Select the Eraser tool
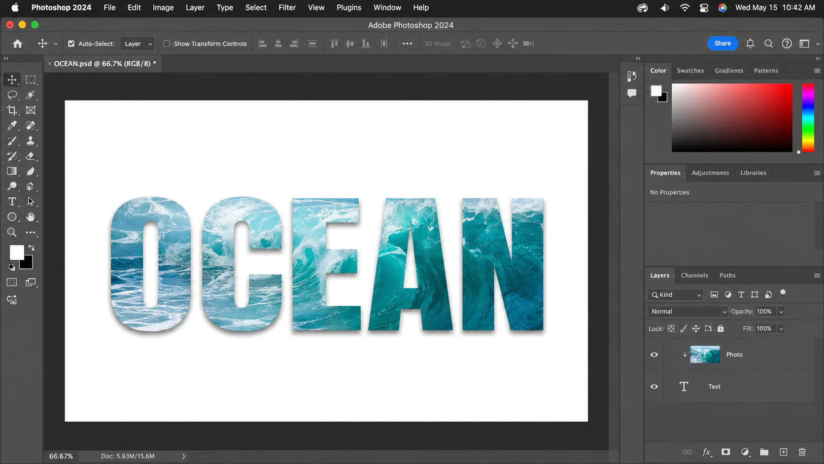 point(31,156)
